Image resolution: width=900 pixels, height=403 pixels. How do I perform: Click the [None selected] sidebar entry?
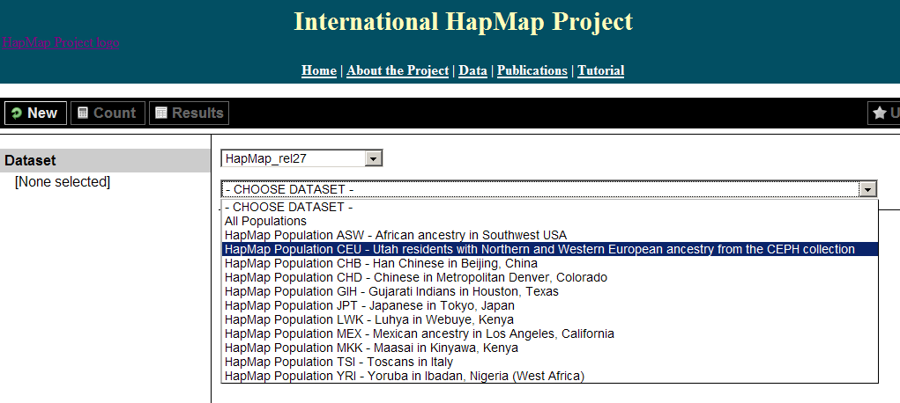62,182
